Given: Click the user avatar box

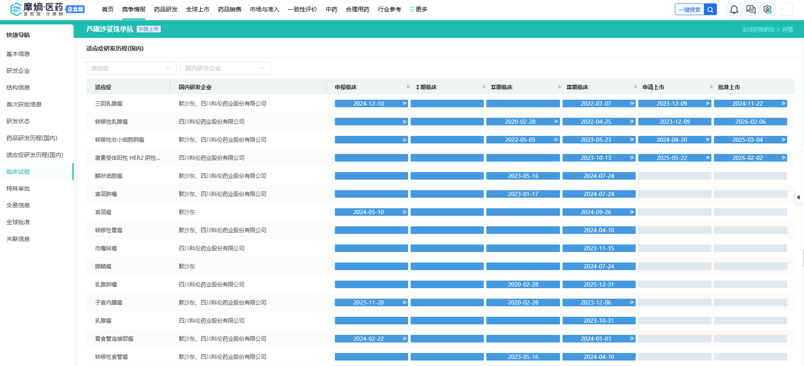Looking at the screenshot, I should 786,9.
